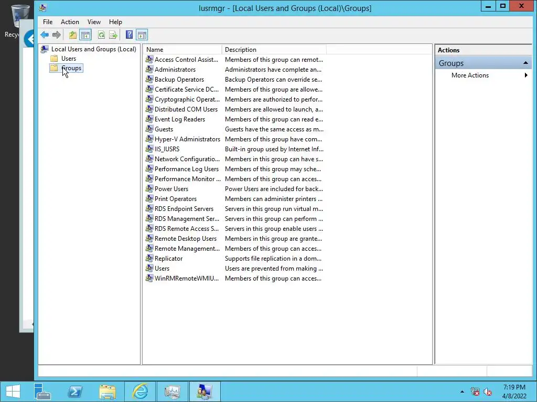537x402 pixels.
Task: Click the performance monitor taskbar icon
Action: click(172, 392)
